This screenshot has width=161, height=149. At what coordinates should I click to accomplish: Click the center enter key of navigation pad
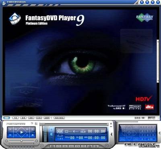[129, 133]
